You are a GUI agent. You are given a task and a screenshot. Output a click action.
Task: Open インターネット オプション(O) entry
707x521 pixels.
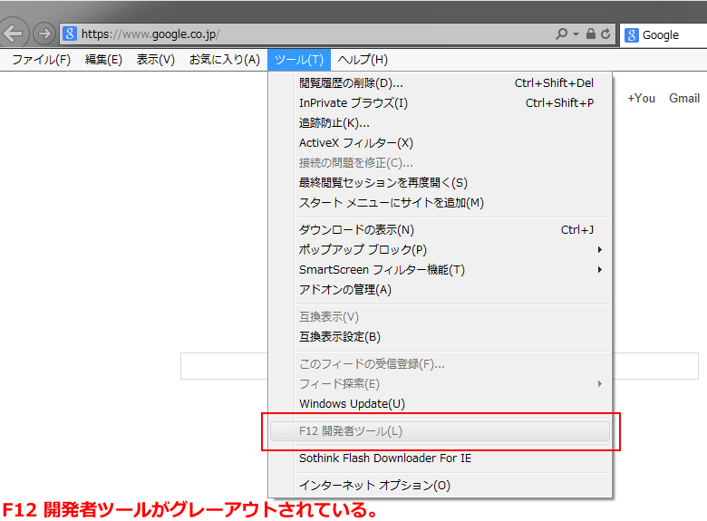click(441, 486)
